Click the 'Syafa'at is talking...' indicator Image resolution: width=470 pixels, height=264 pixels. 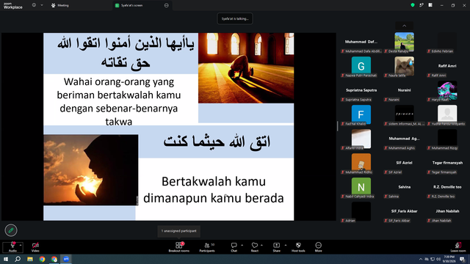(235, 18)
